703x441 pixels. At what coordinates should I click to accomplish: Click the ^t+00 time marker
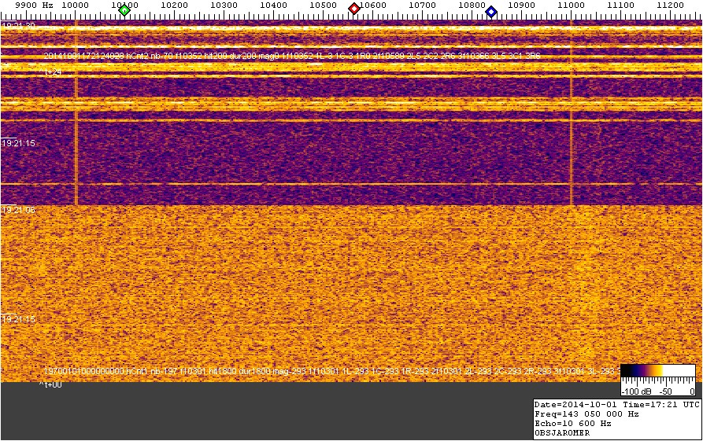(x=51, y=384)
